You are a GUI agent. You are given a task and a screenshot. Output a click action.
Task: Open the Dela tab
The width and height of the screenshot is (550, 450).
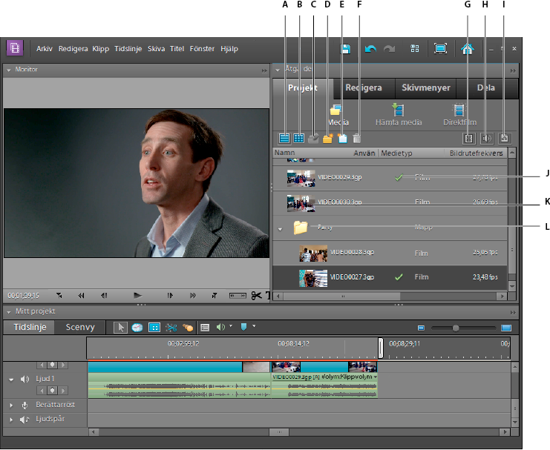486,88
